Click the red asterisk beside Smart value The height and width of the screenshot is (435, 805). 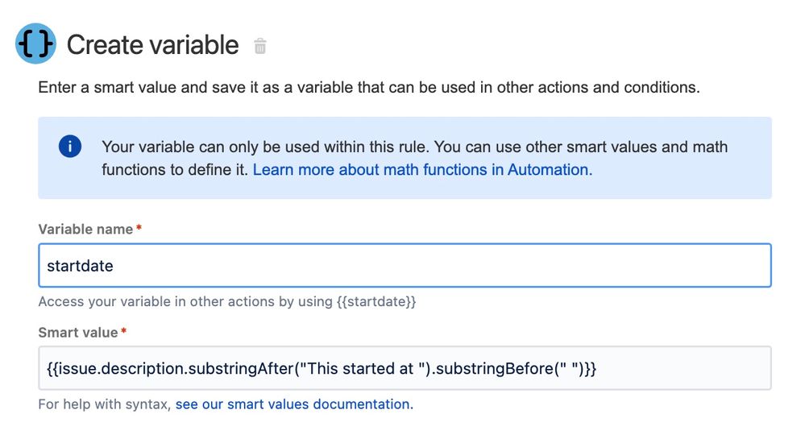coord(123,331)
